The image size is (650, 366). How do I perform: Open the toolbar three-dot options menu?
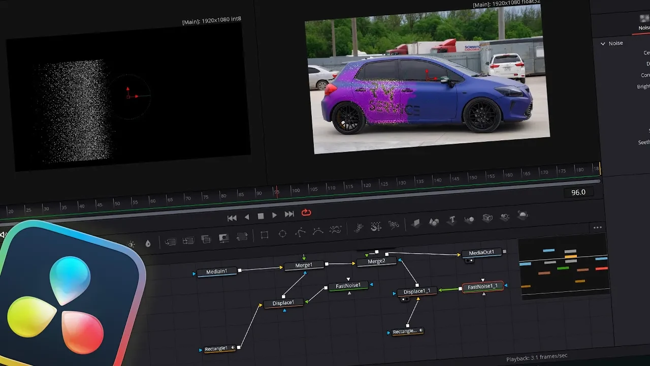click(598, 228)
